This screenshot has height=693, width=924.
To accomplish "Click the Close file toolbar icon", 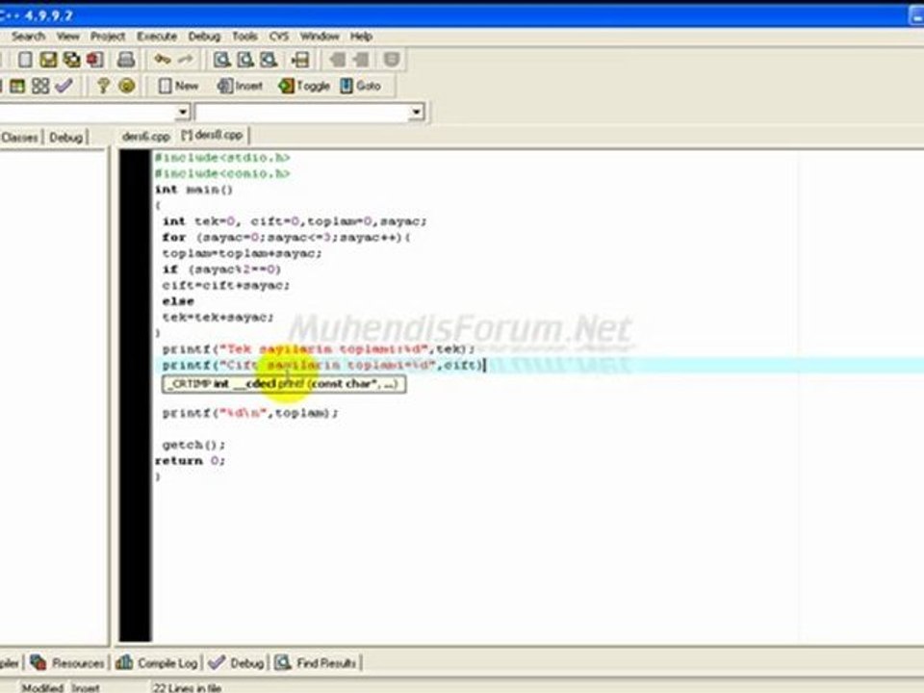I will click(x=95, y=60).
